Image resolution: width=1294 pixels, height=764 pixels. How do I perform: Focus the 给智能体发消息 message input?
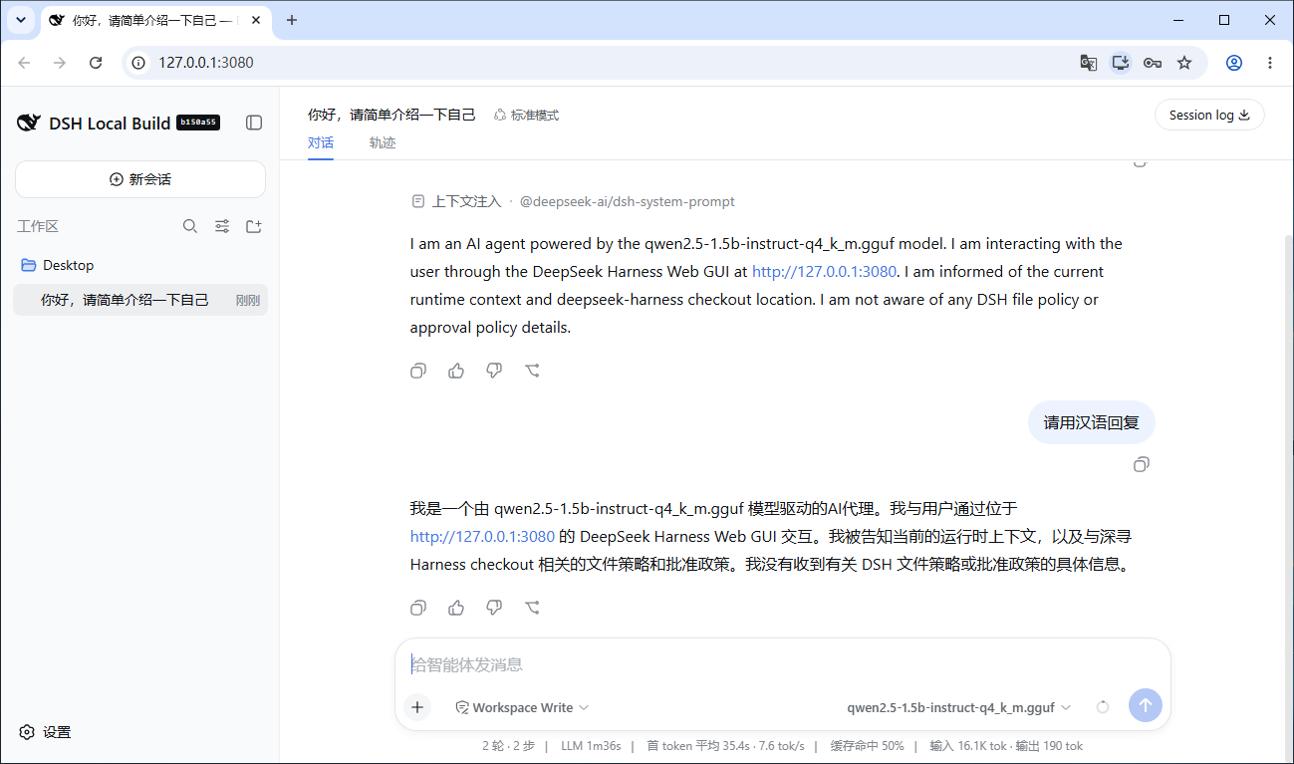click(782, 664)
